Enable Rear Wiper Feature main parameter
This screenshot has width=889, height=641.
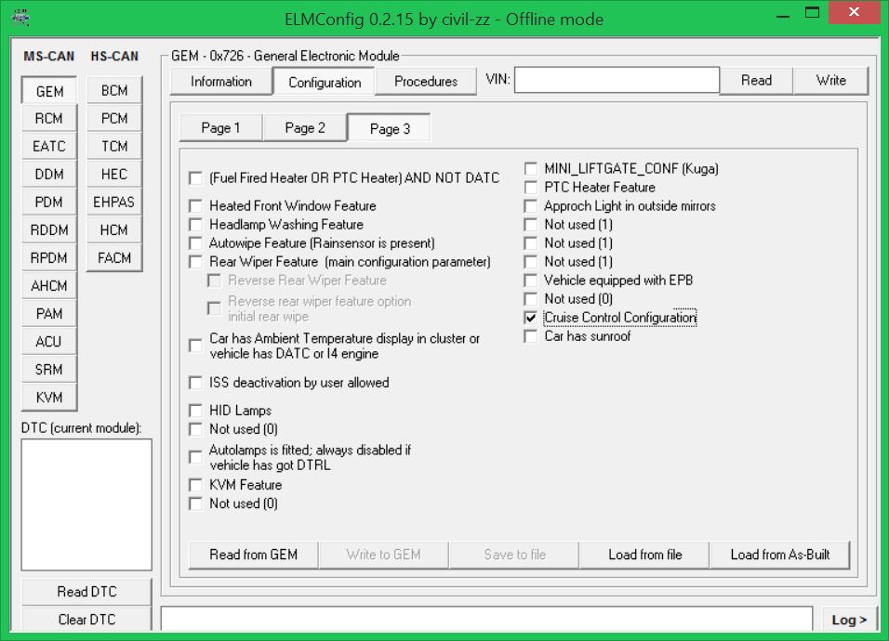[x=196, y=262]
